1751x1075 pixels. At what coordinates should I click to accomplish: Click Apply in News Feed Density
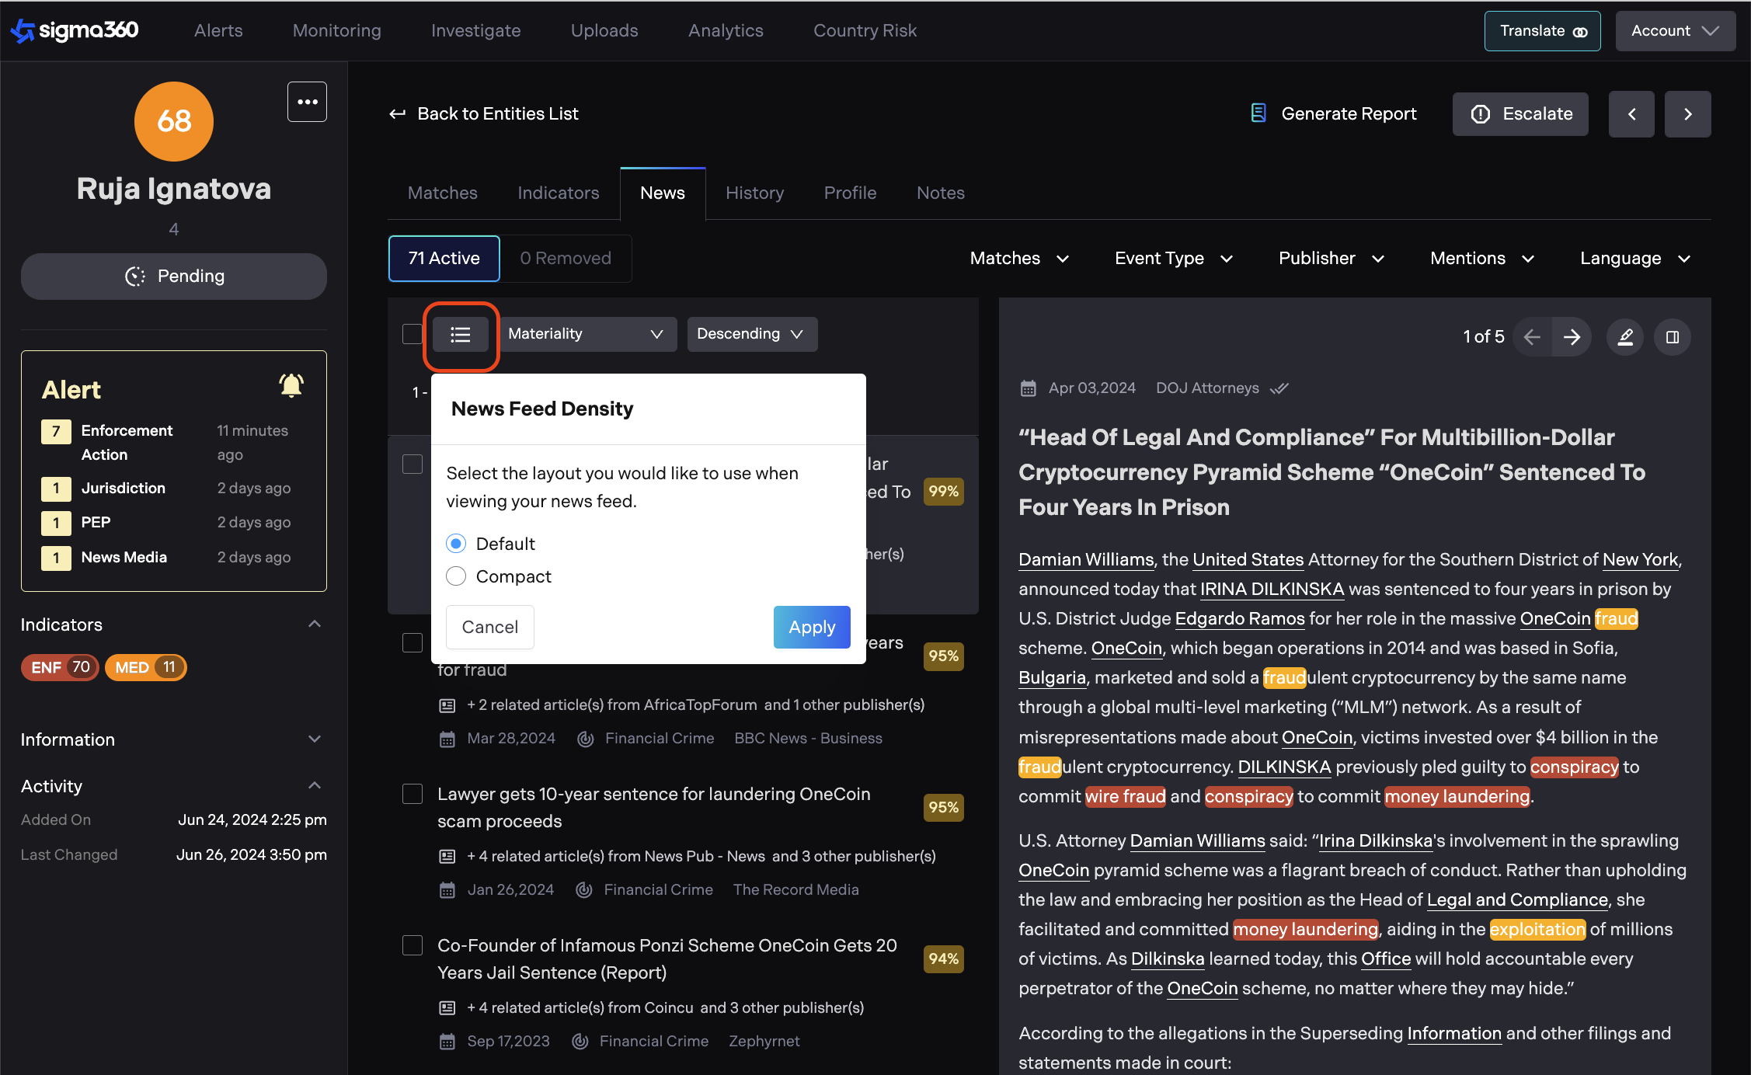point(811,627)
